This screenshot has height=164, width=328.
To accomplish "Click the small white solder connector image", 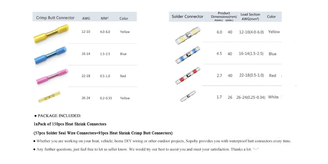I will [x=188, y=96].
